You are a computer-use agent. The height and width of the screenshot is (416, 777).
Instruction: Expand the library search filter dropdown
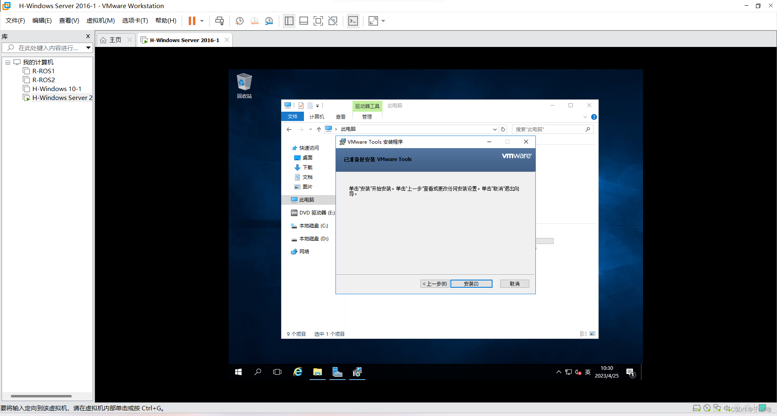(88, 48)
